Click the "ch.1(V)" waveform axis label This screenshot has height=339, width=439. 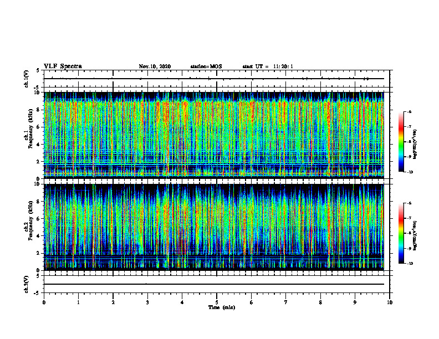[x=27, y=79]
